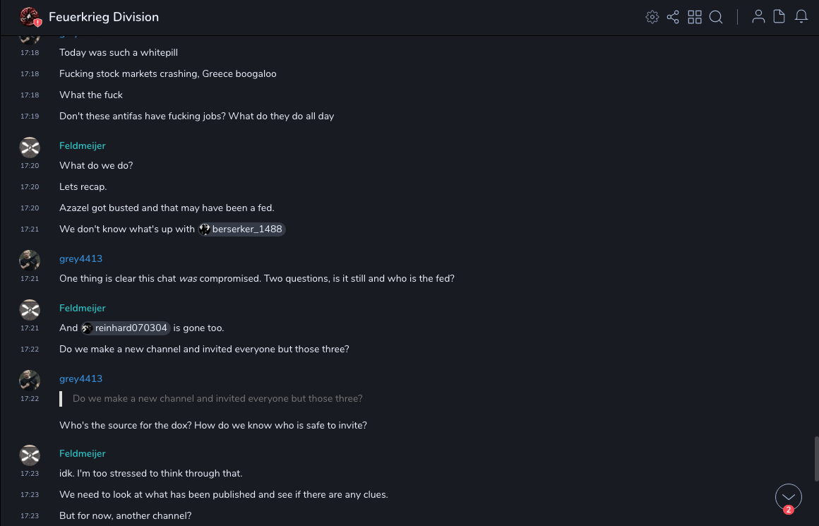Open the berserker_1488 user mention
Screen dimensions: 819x526
(x=241, y=229)
